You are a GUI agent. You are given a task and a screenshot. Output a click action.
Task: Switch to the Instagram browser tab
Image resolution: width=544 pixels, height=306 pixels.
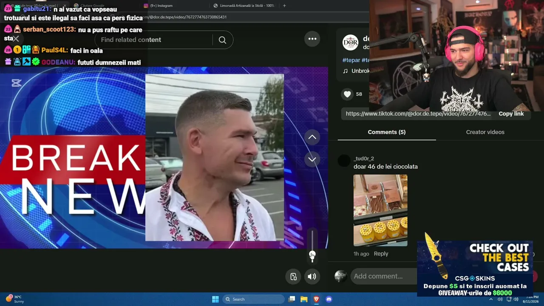point(161,6)
